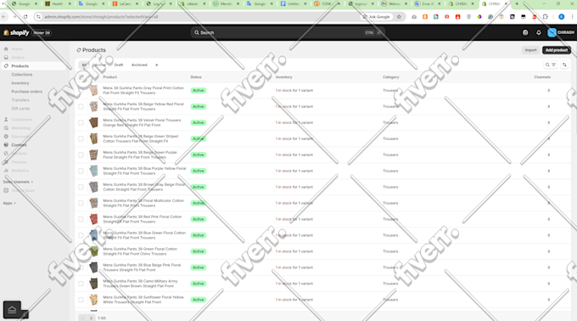Switch to the Health browser tab
The width and height of the screenshot is (577, 321).
58,3
